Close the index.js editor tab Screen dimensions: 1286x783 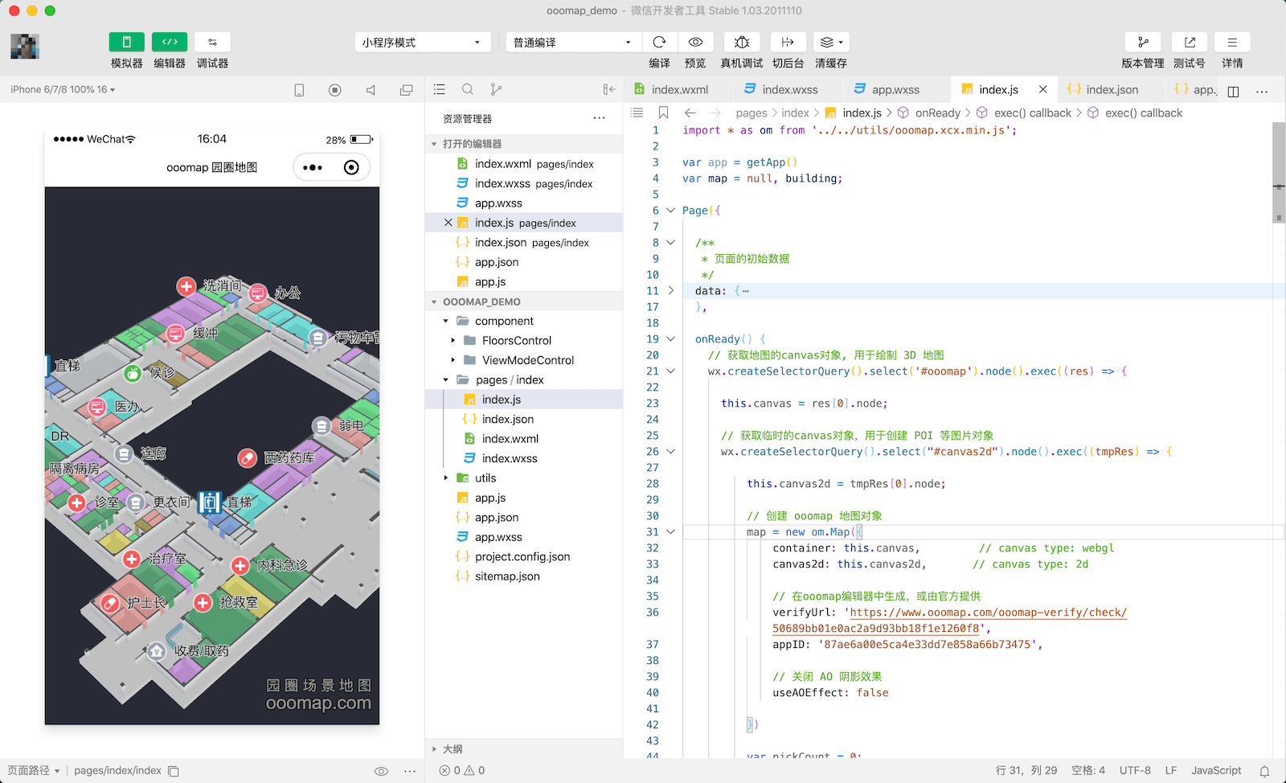(1043, 89)
